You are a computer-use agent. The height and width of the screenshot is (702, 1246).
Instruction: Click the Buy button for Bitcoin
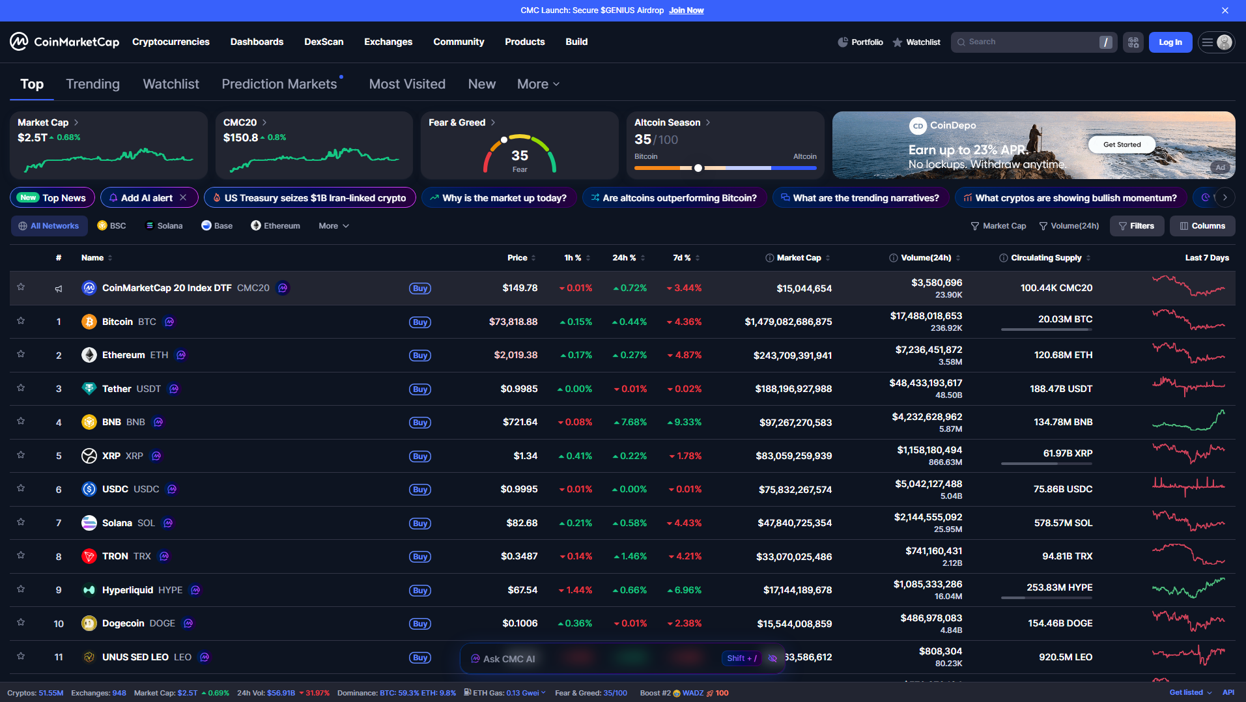coord(420,322)
